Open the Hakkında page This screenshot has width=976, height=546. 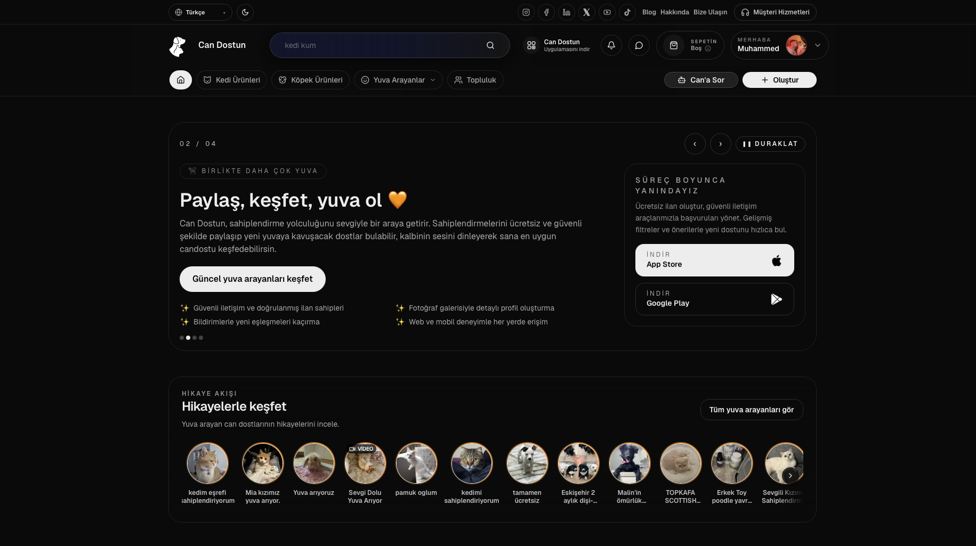(674, 12)
